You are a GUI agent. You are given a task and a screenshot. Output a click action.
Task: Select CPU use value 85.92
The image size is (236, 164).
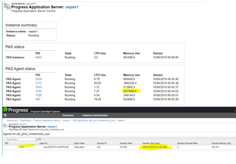click(x=98, y=83)
